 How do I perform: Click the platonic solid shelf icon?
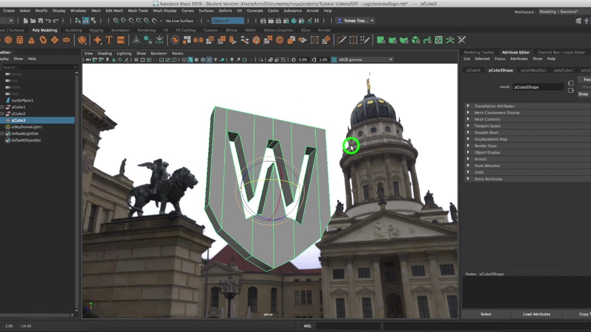pyautogui.click(x=82, y=40)
